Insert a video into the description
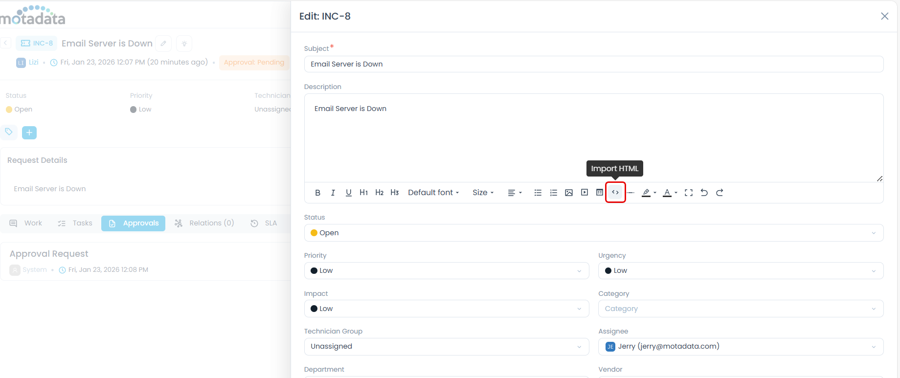Screen dimensions: 900x378 [x=585, y=193]
